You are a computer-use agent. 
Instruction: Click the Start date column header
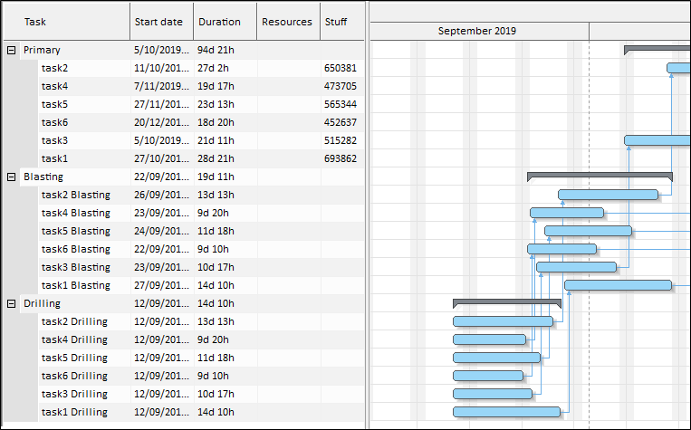[x=162, y=22]
